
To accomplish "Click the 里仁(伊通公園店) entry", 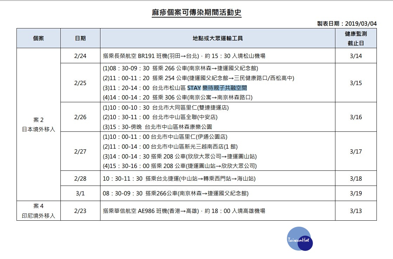I will [x=165, y=137].
